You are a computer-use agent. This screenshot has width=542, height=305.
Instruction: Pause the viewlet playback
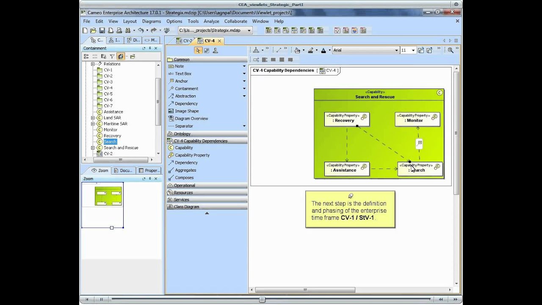(x=102, y=299)
